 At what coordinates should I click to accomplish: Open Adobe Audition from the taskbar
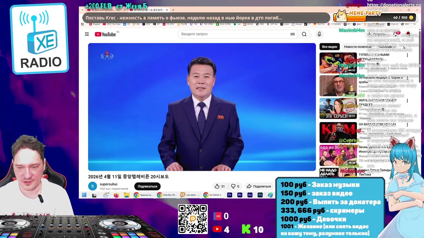click(x=250, y=195)
